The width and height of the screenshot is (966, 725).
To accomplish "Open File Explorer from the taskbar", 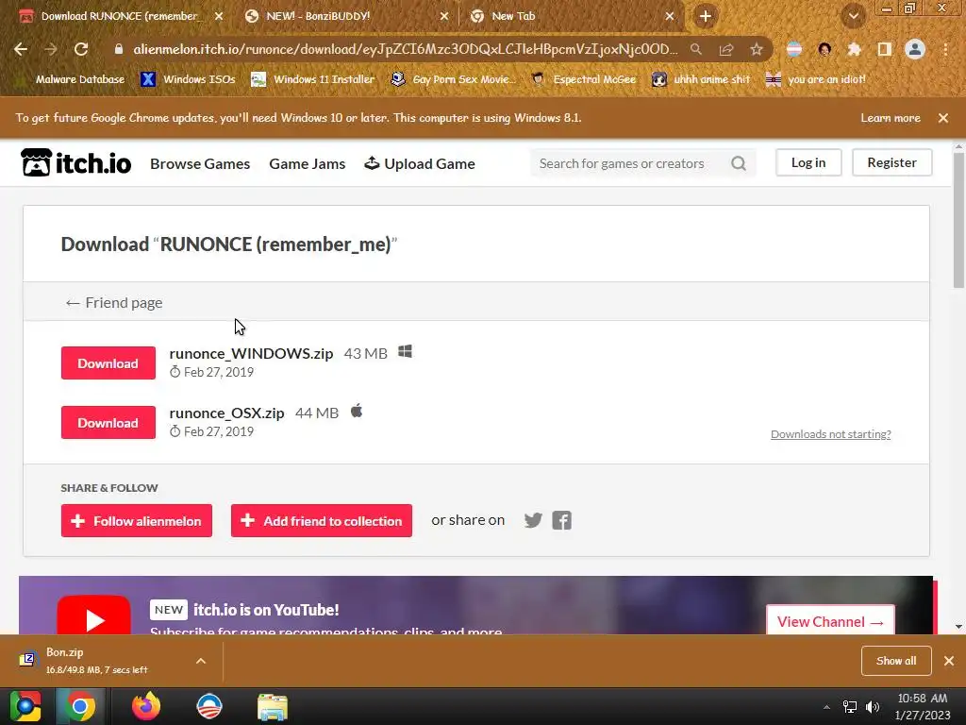I will (273, 706).
